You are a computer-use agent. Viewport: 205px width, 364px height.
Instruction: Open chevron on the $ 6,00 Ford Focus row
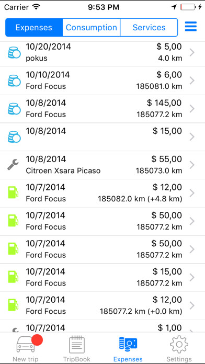point(192,81)
